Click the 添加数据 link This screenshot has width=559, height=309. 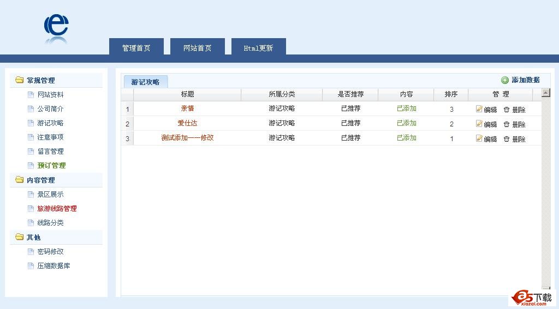[526, 80]
